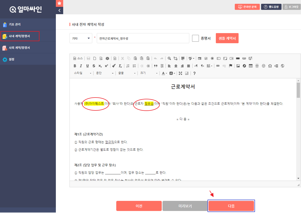Remove formatting with the Tx icon
The width and height of the screenshot is (301, 213).
120,66
